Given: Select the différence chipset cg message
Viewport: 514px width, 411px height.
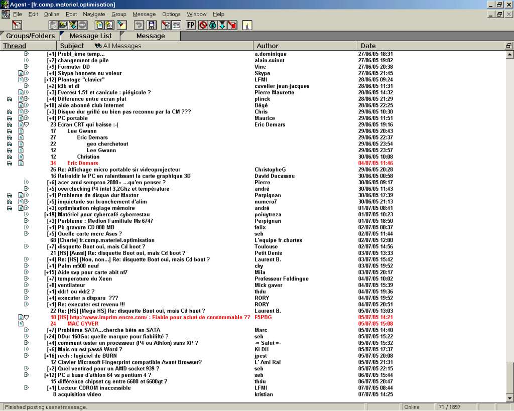Looking at the screenshot, I should [x=112, y=381].
